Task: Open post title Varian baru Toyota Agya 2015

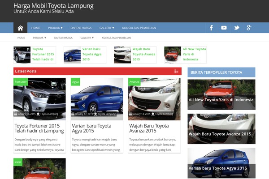Action: tap(91, 128)
